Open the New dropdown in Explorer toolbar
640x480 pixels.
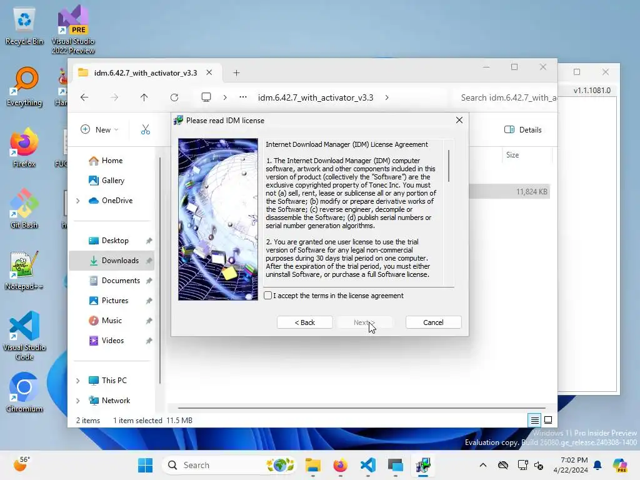100,129
